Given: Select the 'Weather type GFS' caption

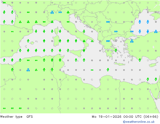Looking at the screenshot, I should click(16, 117).
